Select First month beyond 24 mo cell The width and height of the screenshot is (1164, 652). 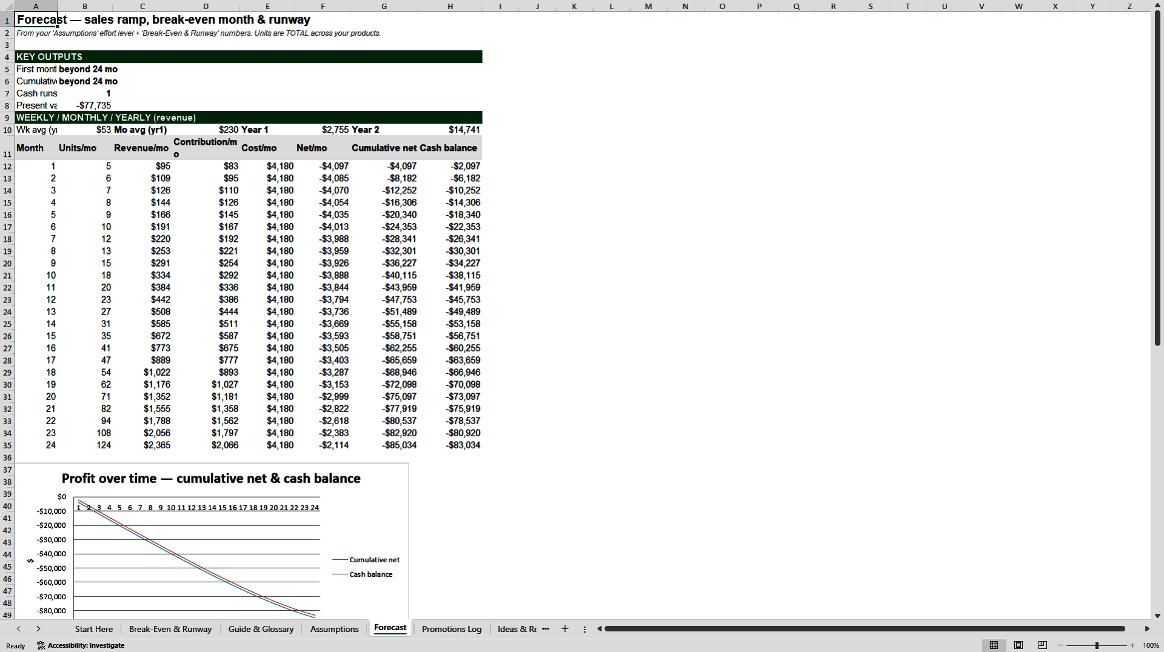point(85,69)
